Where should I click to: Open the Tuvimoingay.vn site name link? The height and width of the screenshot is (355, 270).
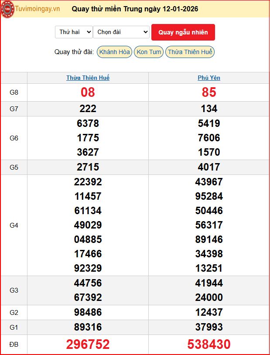[x=38, y=9]
